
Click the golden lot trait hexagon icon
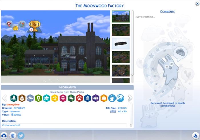point(16,28)
